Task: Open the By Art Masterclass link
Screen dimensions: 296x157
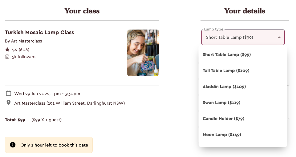Action: click(x=23, y=41)
